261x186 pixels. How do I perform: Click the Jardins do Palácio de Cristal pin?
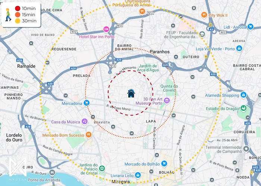[x=102, y=169]
